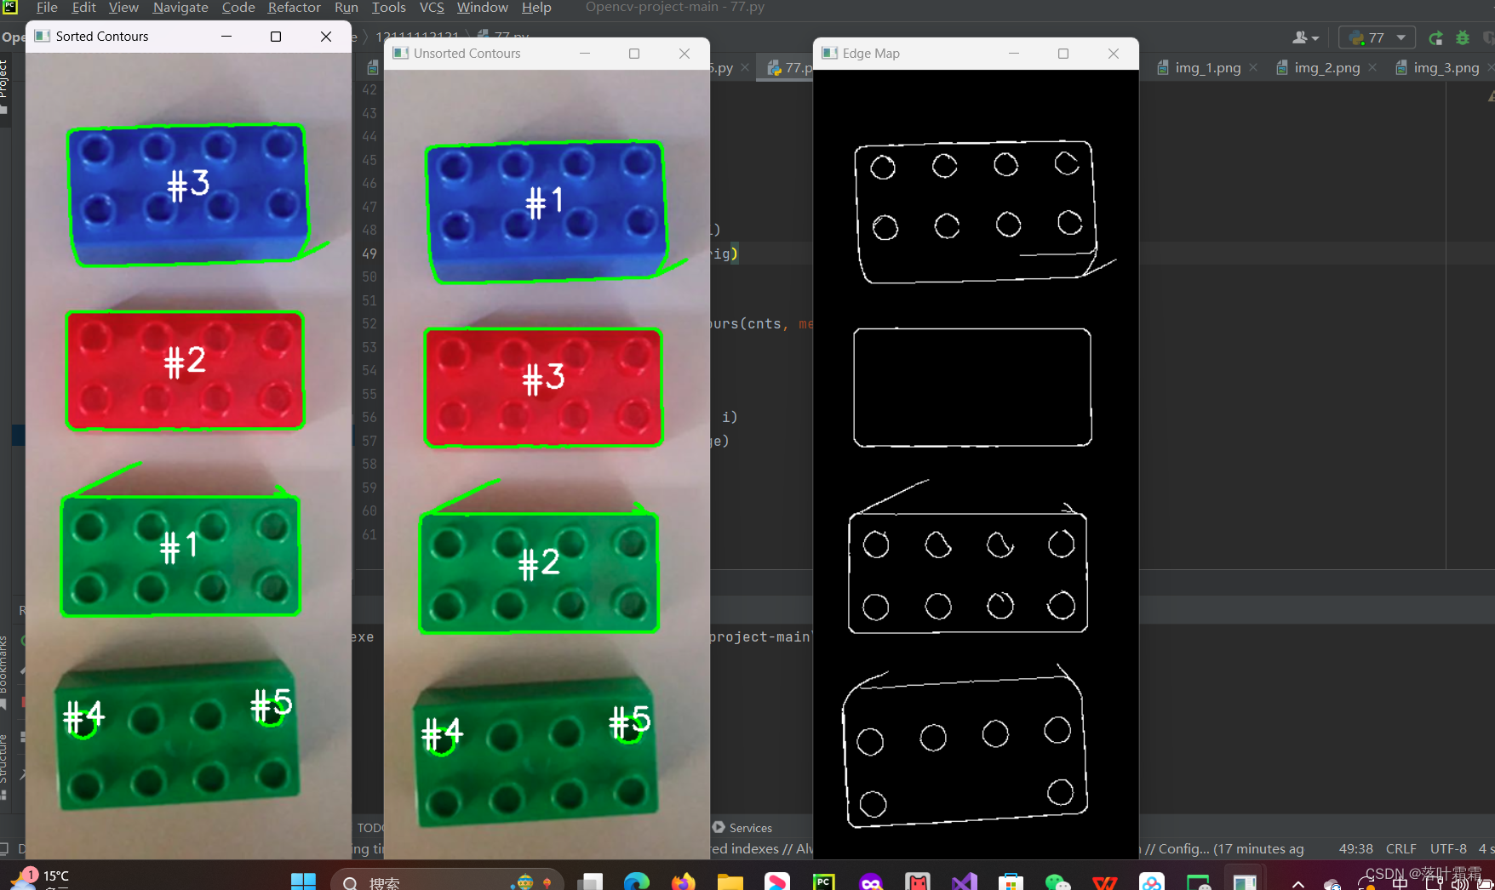Image resolution: width=1495 pixels, height=890 pixels.
Task: Open the Edit menu
Action: 83,8
